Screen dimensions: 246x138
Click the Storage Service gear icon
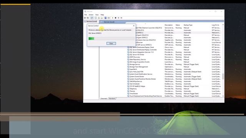(128, 64)
